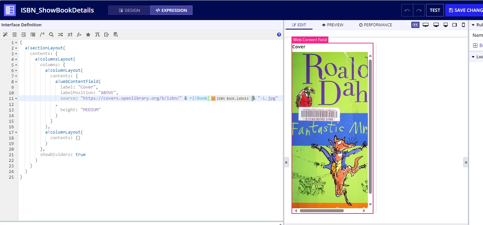Click the ISBN Book.isbn13 record field chip

[229, 98]
